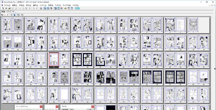This screenshot has height=110, width=216.
Task: Select page 36 thumbnail at the right edge
Action: point(203,60)
